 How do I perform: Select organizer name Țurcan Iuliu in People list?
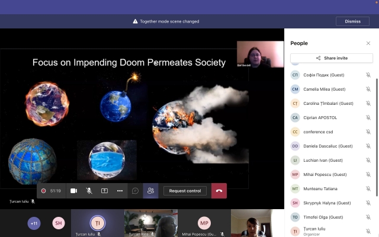tap(314, 229)
